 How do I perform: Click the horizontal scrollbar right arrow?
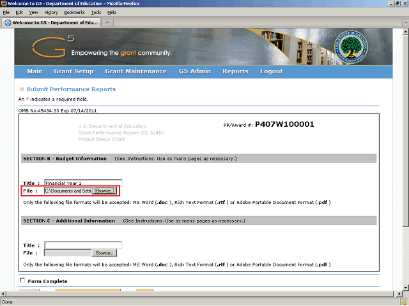tap(399, 294)
